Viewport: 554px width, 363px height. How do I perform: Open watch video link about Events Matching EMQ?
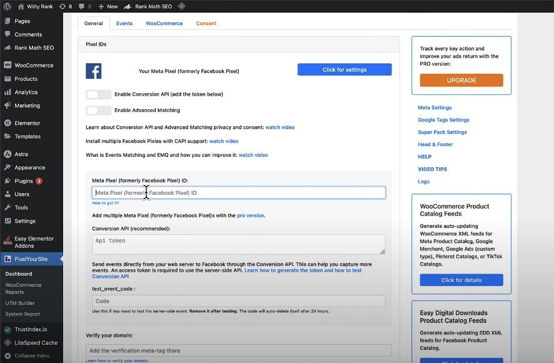pos(253,155)
